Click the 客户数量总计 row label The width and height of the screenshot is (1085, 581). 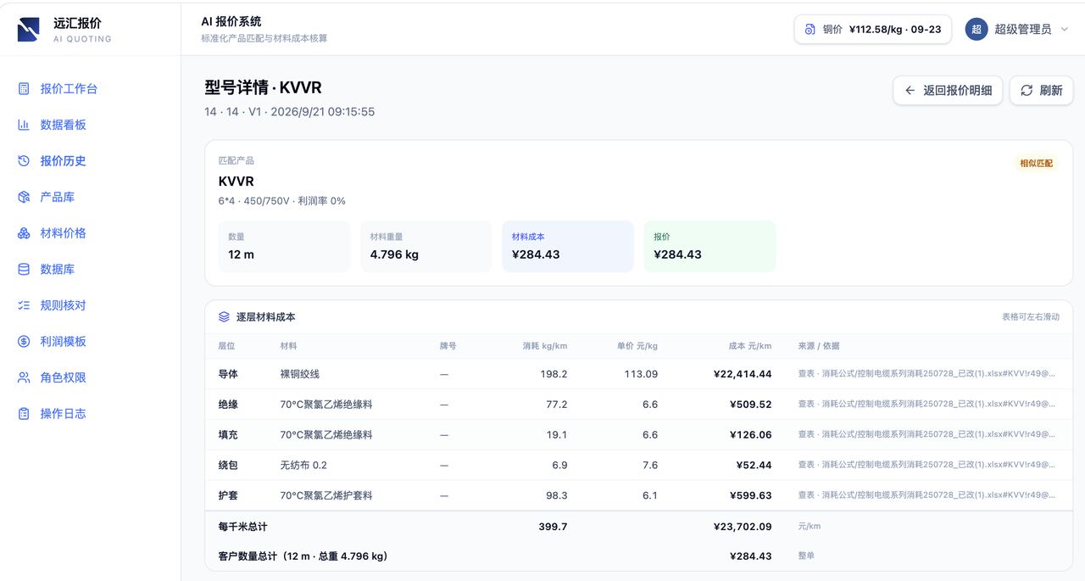[x=303, y=556]
